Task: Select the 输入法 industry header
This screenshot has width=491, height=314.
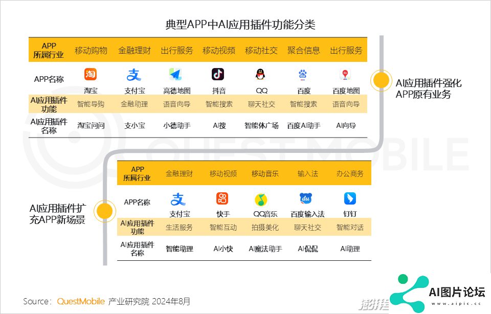Action: pos(308,174)
